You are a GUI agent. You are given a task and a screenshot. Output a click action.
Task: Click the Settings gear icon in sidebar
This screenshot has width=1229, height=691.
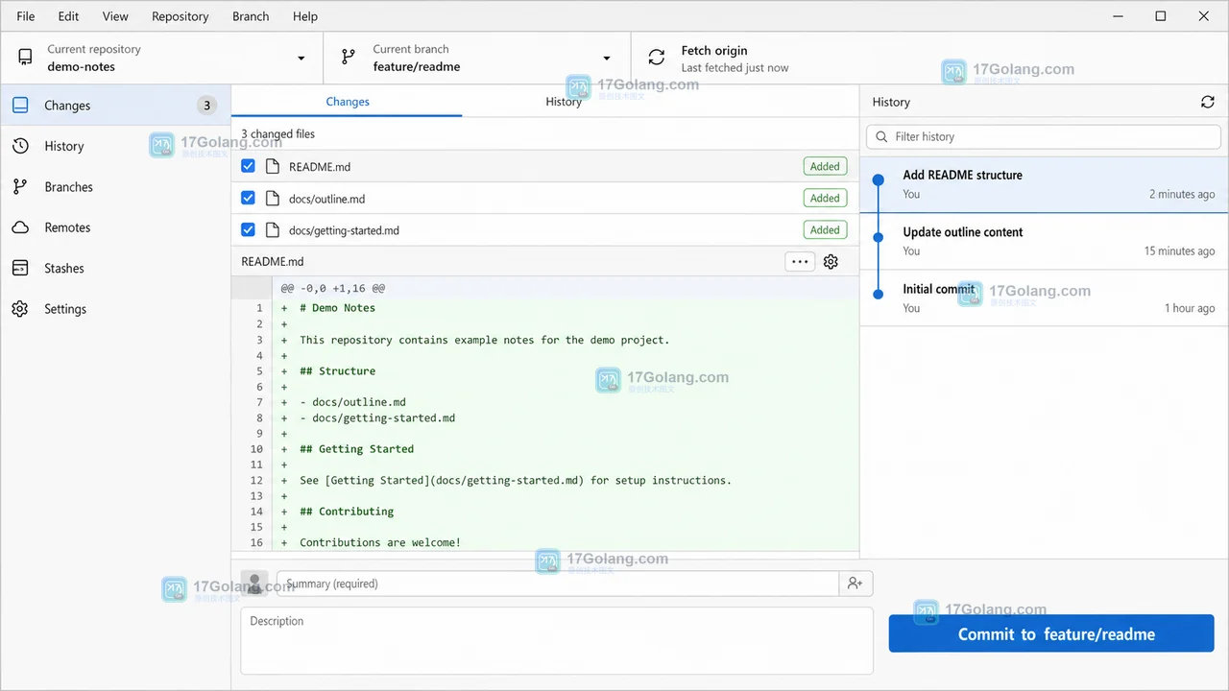(x=20, y=309)
